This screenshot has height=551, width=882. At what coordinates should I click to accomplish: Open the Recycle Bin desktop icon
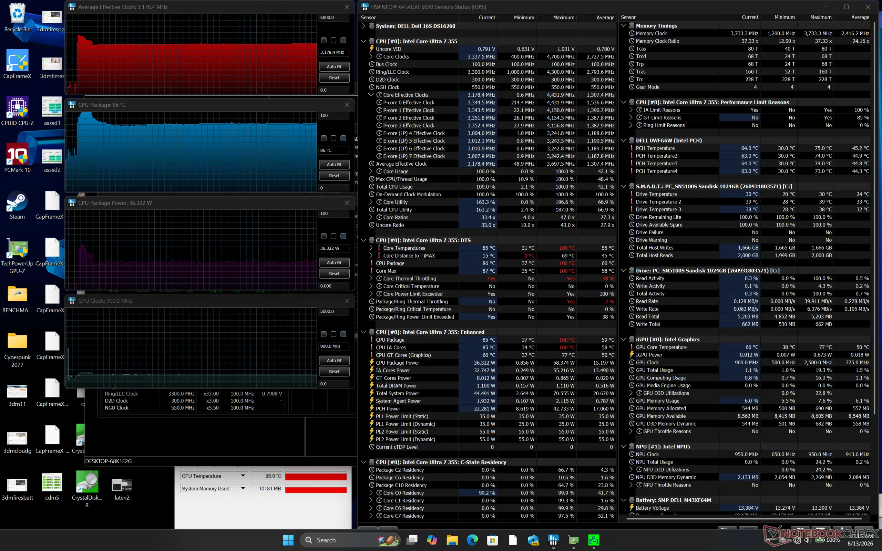click(17, 18)
